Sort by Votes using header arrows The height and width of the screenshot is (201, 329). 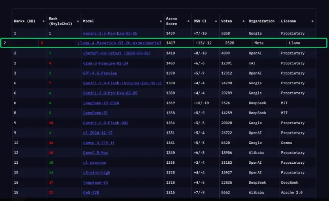coord(244,21)
